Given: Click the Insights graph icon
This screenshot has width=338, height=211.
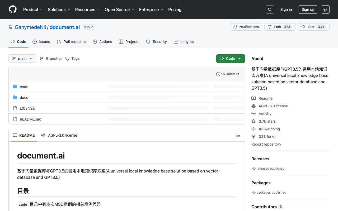Looking at the screenshot, I should coord(176,42).
